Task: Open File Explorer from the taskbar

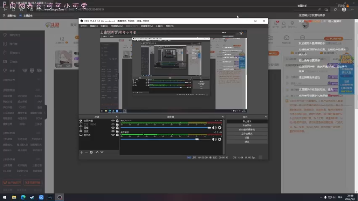Action: 14,197
